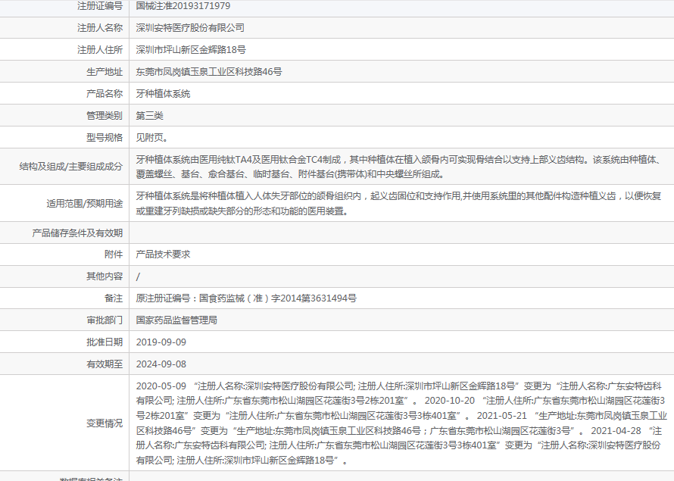Viewport: 674px width, 481px height.
Task: Select approval date 2019-09-09
Action: [161, 342]
